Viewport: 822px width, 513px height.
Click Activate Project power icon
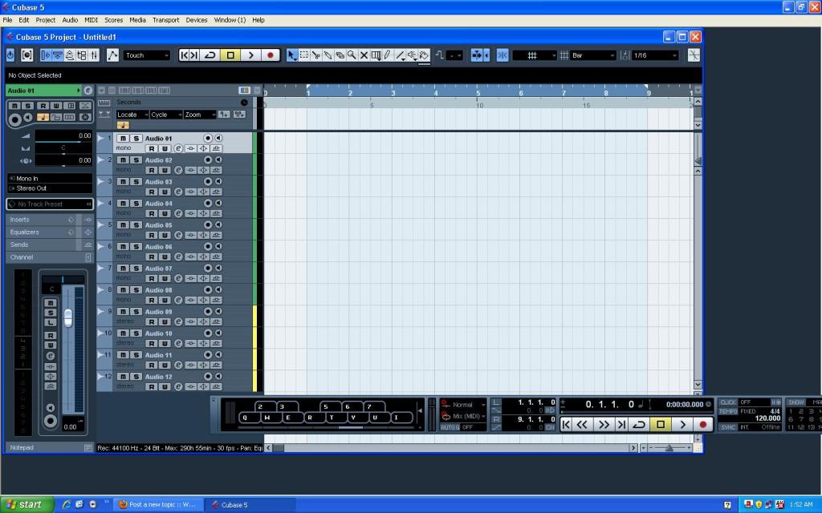coord(10,55)
